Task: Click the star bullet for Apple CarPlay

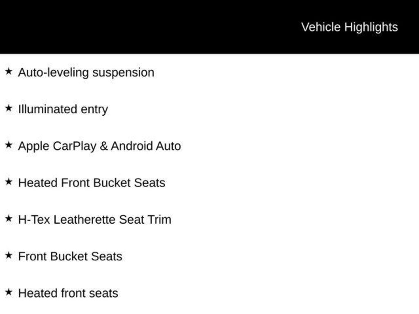Action: point(9,145)
